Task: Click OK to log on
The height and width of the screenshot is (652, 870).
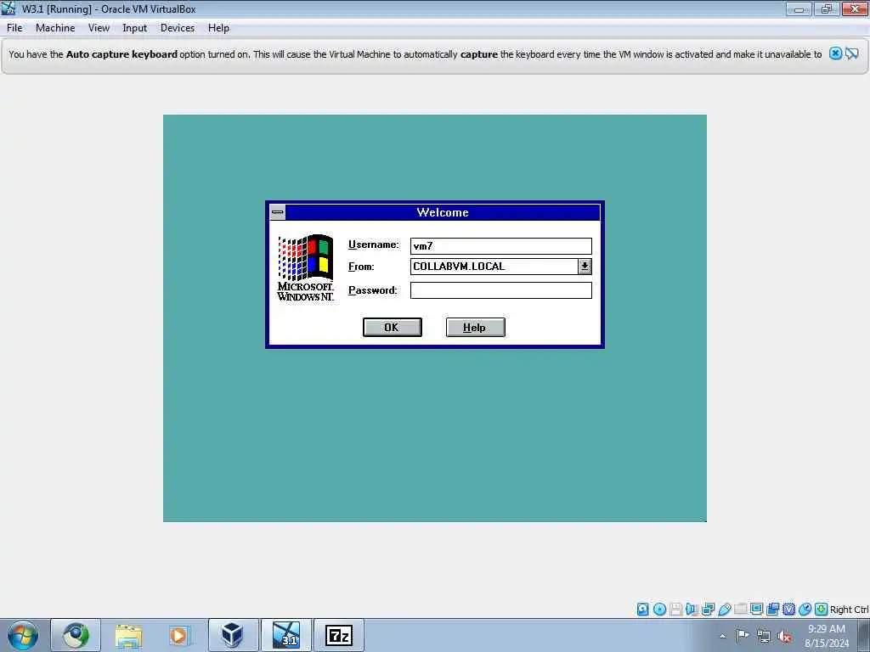Action: point(393,327)
